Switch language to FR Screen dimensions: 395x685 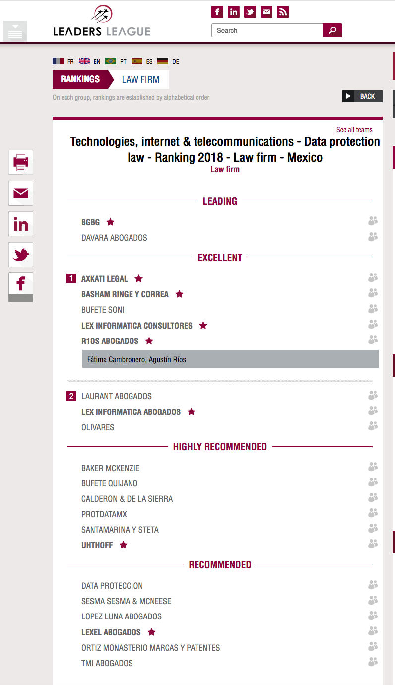click(63, 61)
